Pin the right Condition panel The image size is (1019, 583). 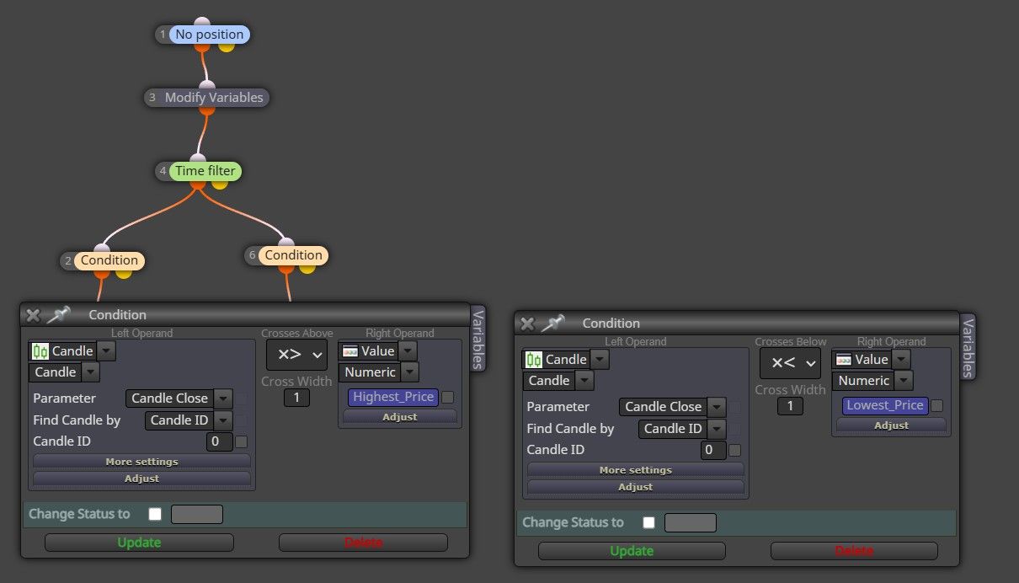point(552,324)
